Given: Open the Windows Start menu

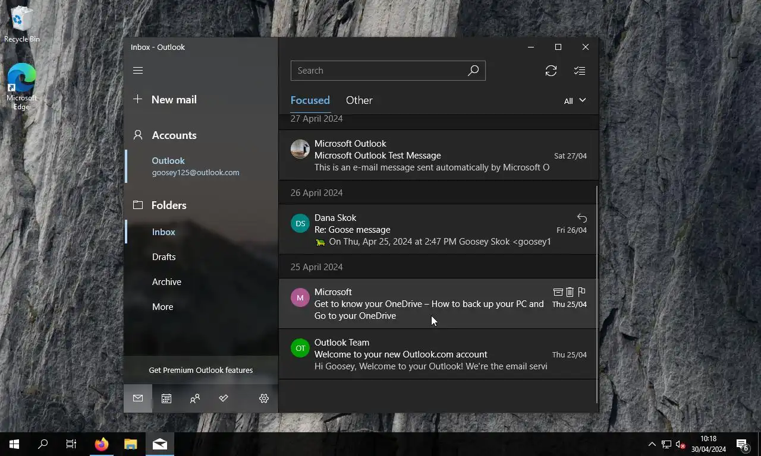Looking at the screenshot, I should [x=14, y=444].
